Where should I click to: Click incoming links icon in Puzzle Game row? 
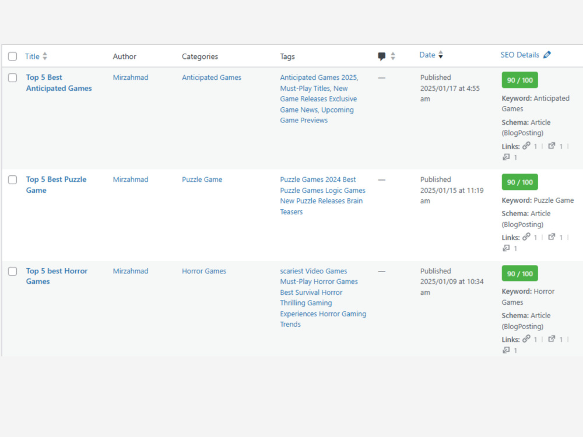pyautogui.click(x=506, y=248)
